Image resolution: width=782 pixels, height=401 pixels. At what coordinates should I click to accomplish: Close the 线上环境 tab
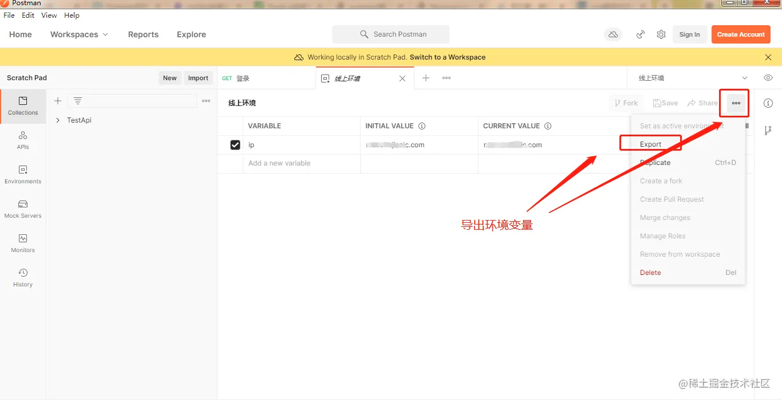click(x=402, y=78)
